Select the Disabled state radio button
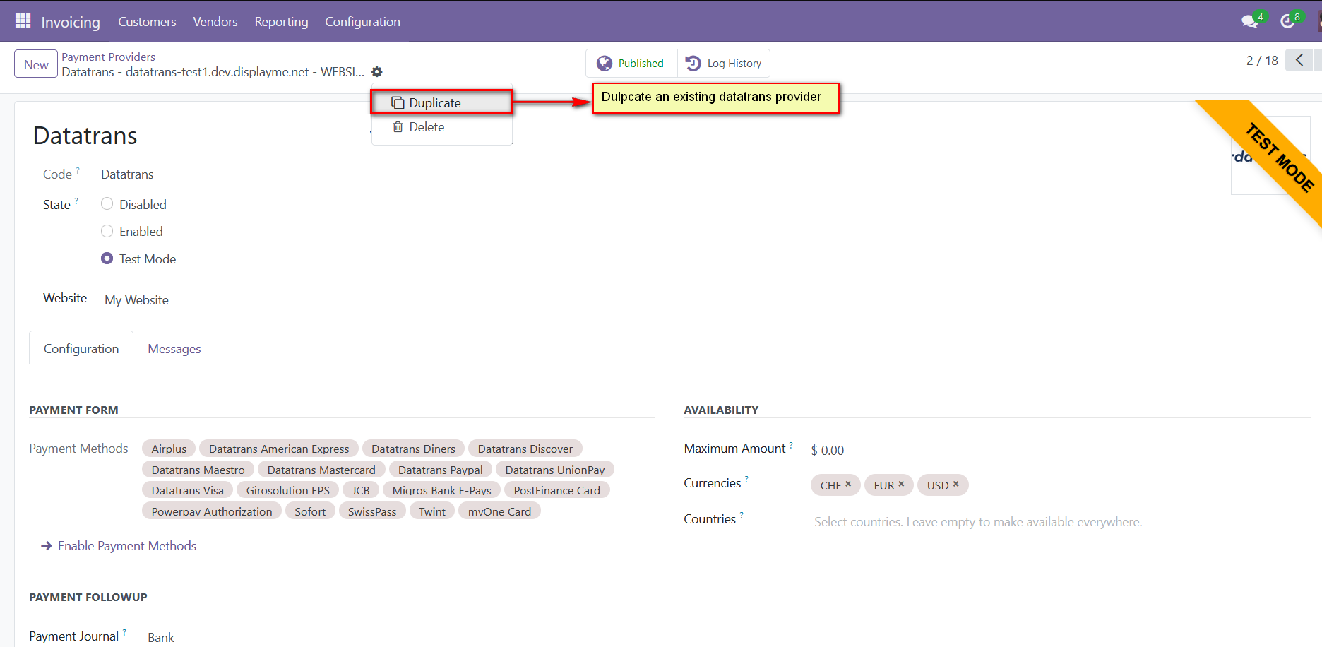The width and height of the screenshot is (1322, 647). tap(107, 203)
